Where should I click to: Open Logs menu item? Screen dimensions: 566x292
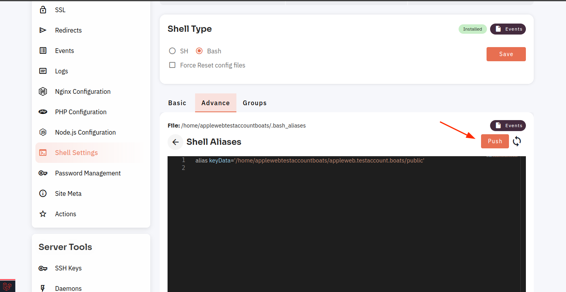tap(90, 71)
